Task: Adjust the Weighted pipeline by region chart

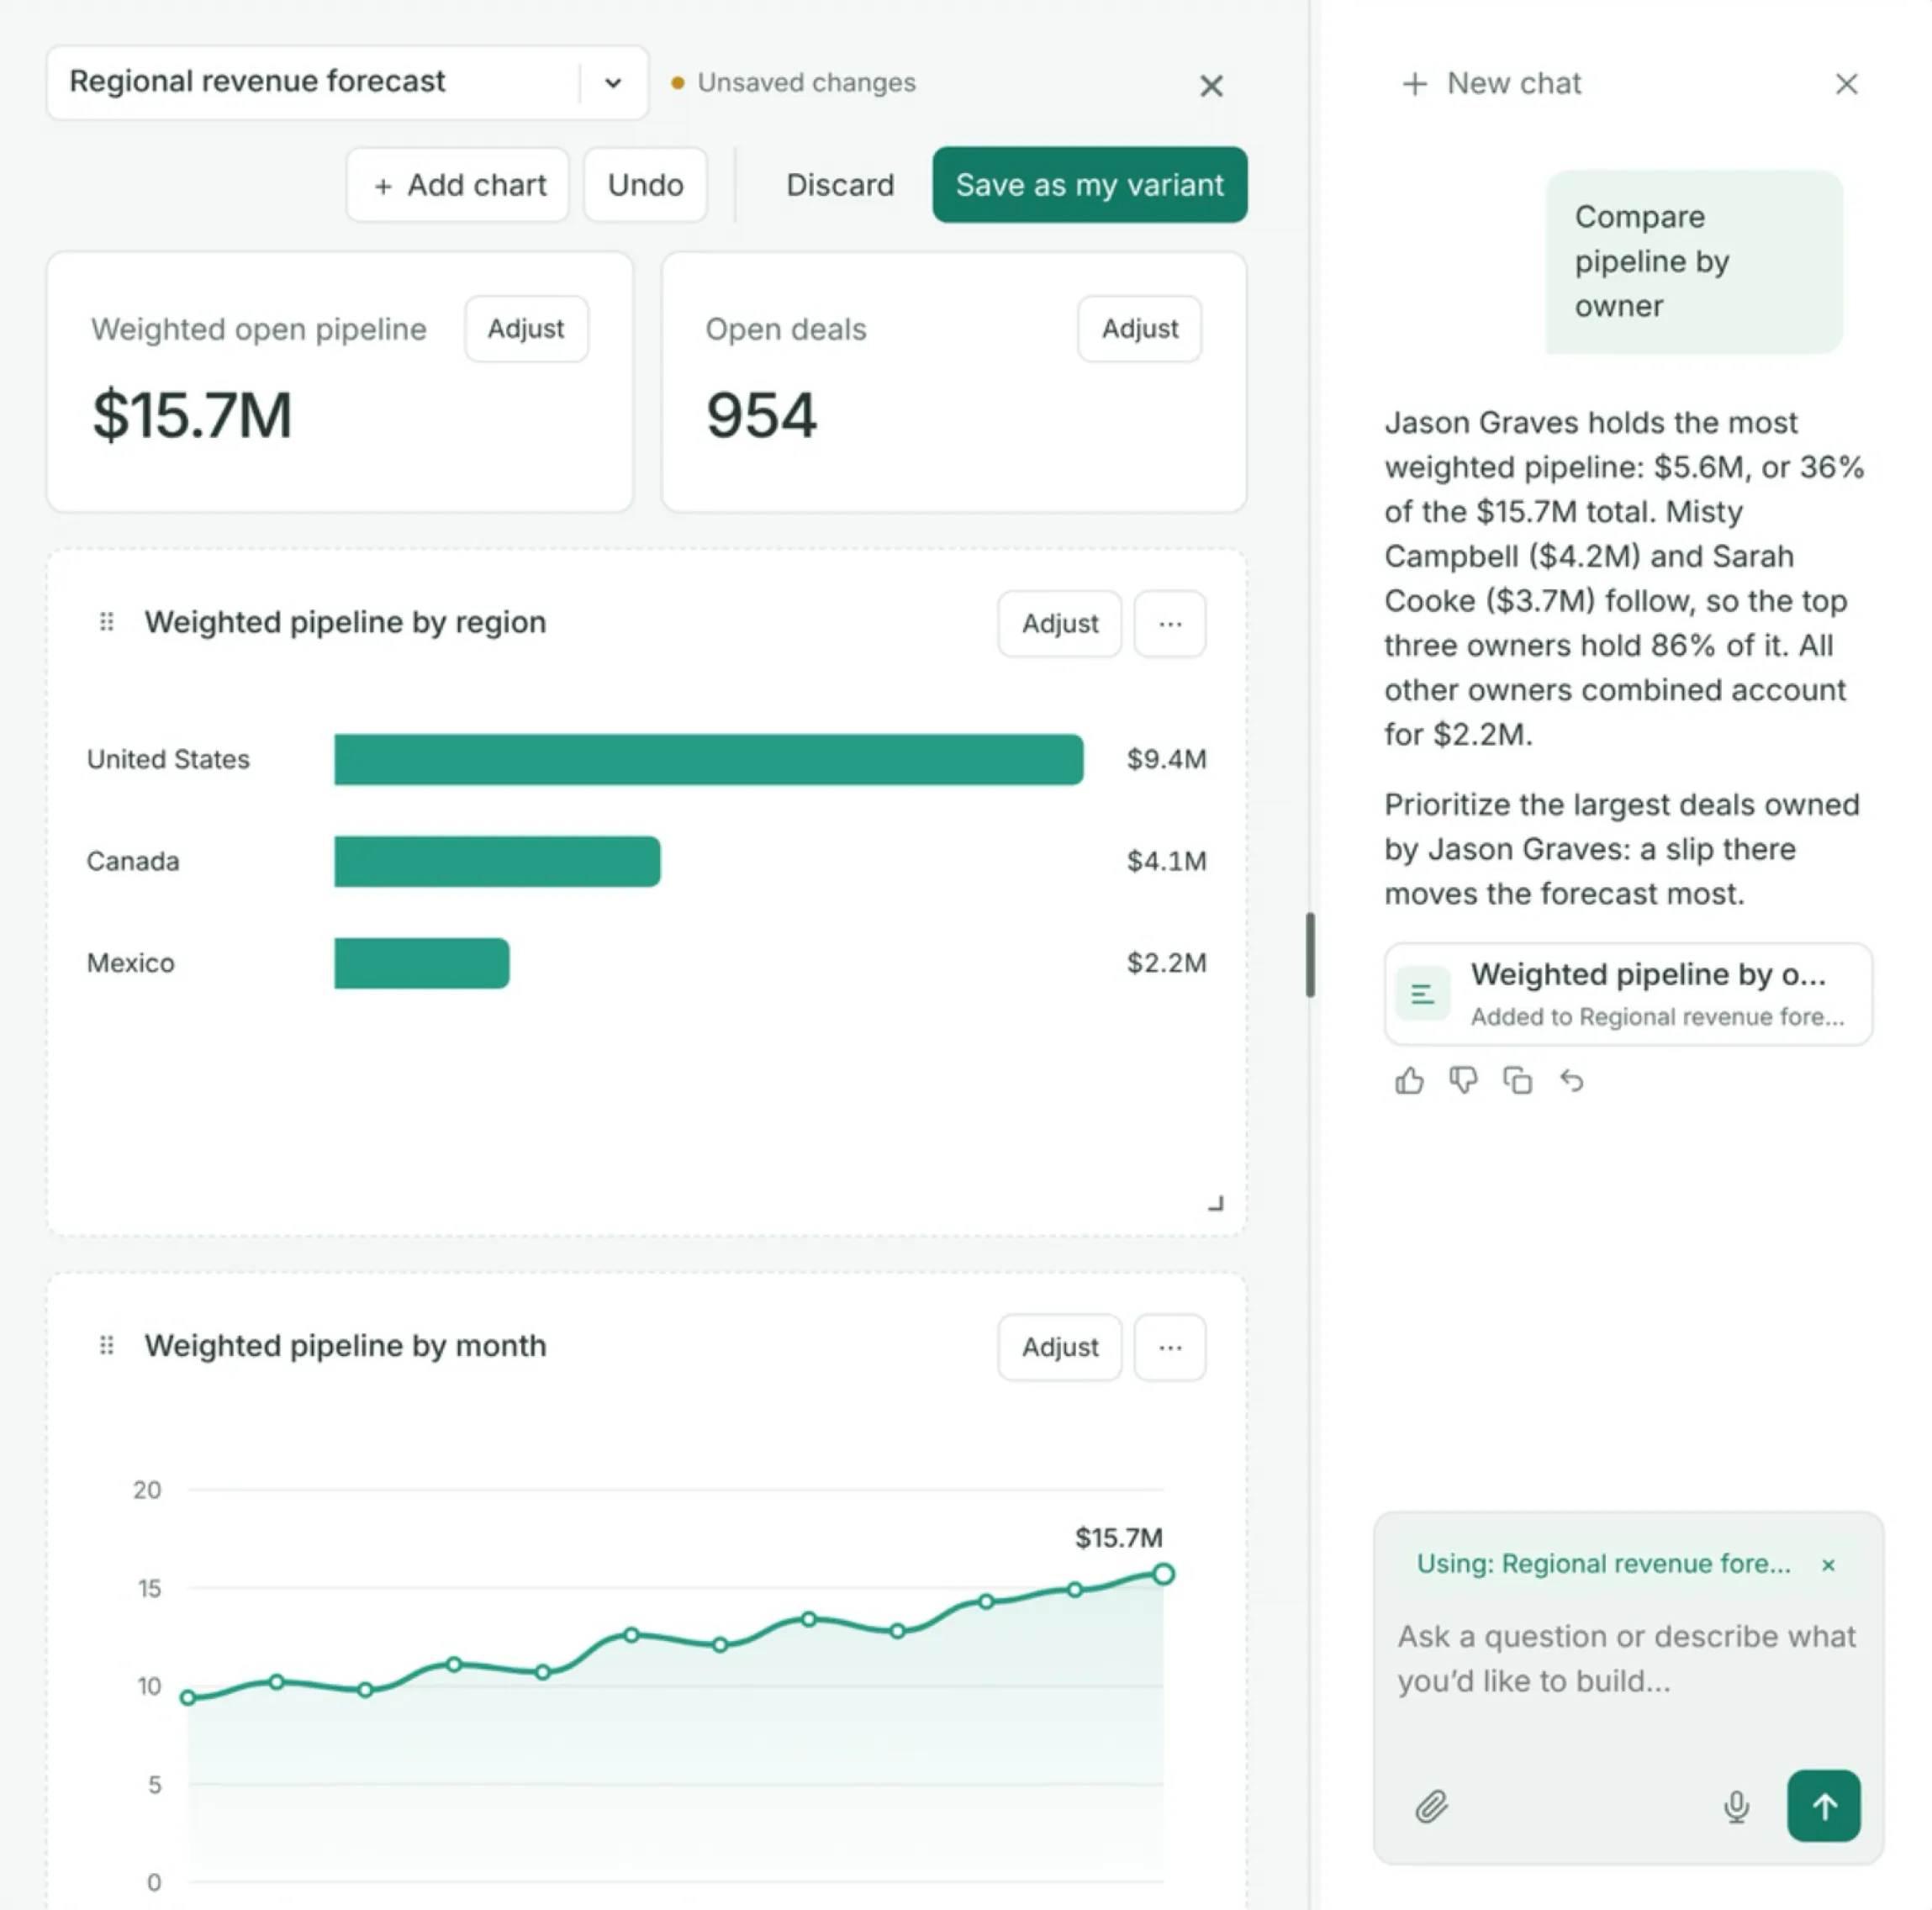Action: click(1059, 624)
